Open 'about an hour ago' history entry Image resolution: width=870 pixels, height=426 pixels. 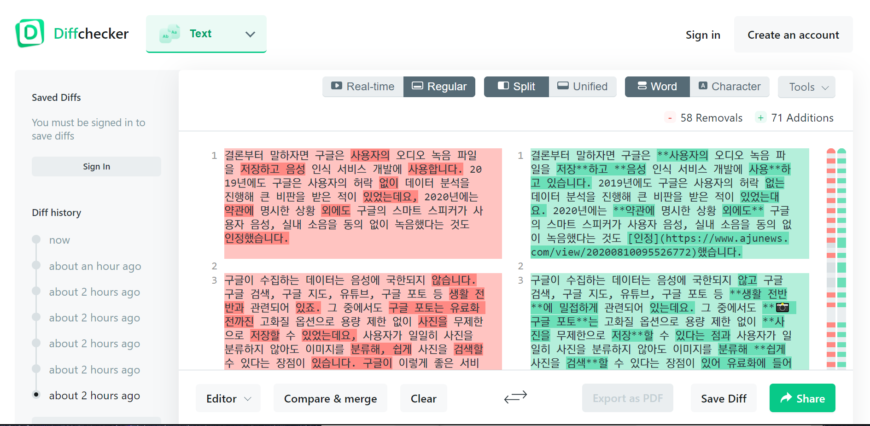point(95,266)
